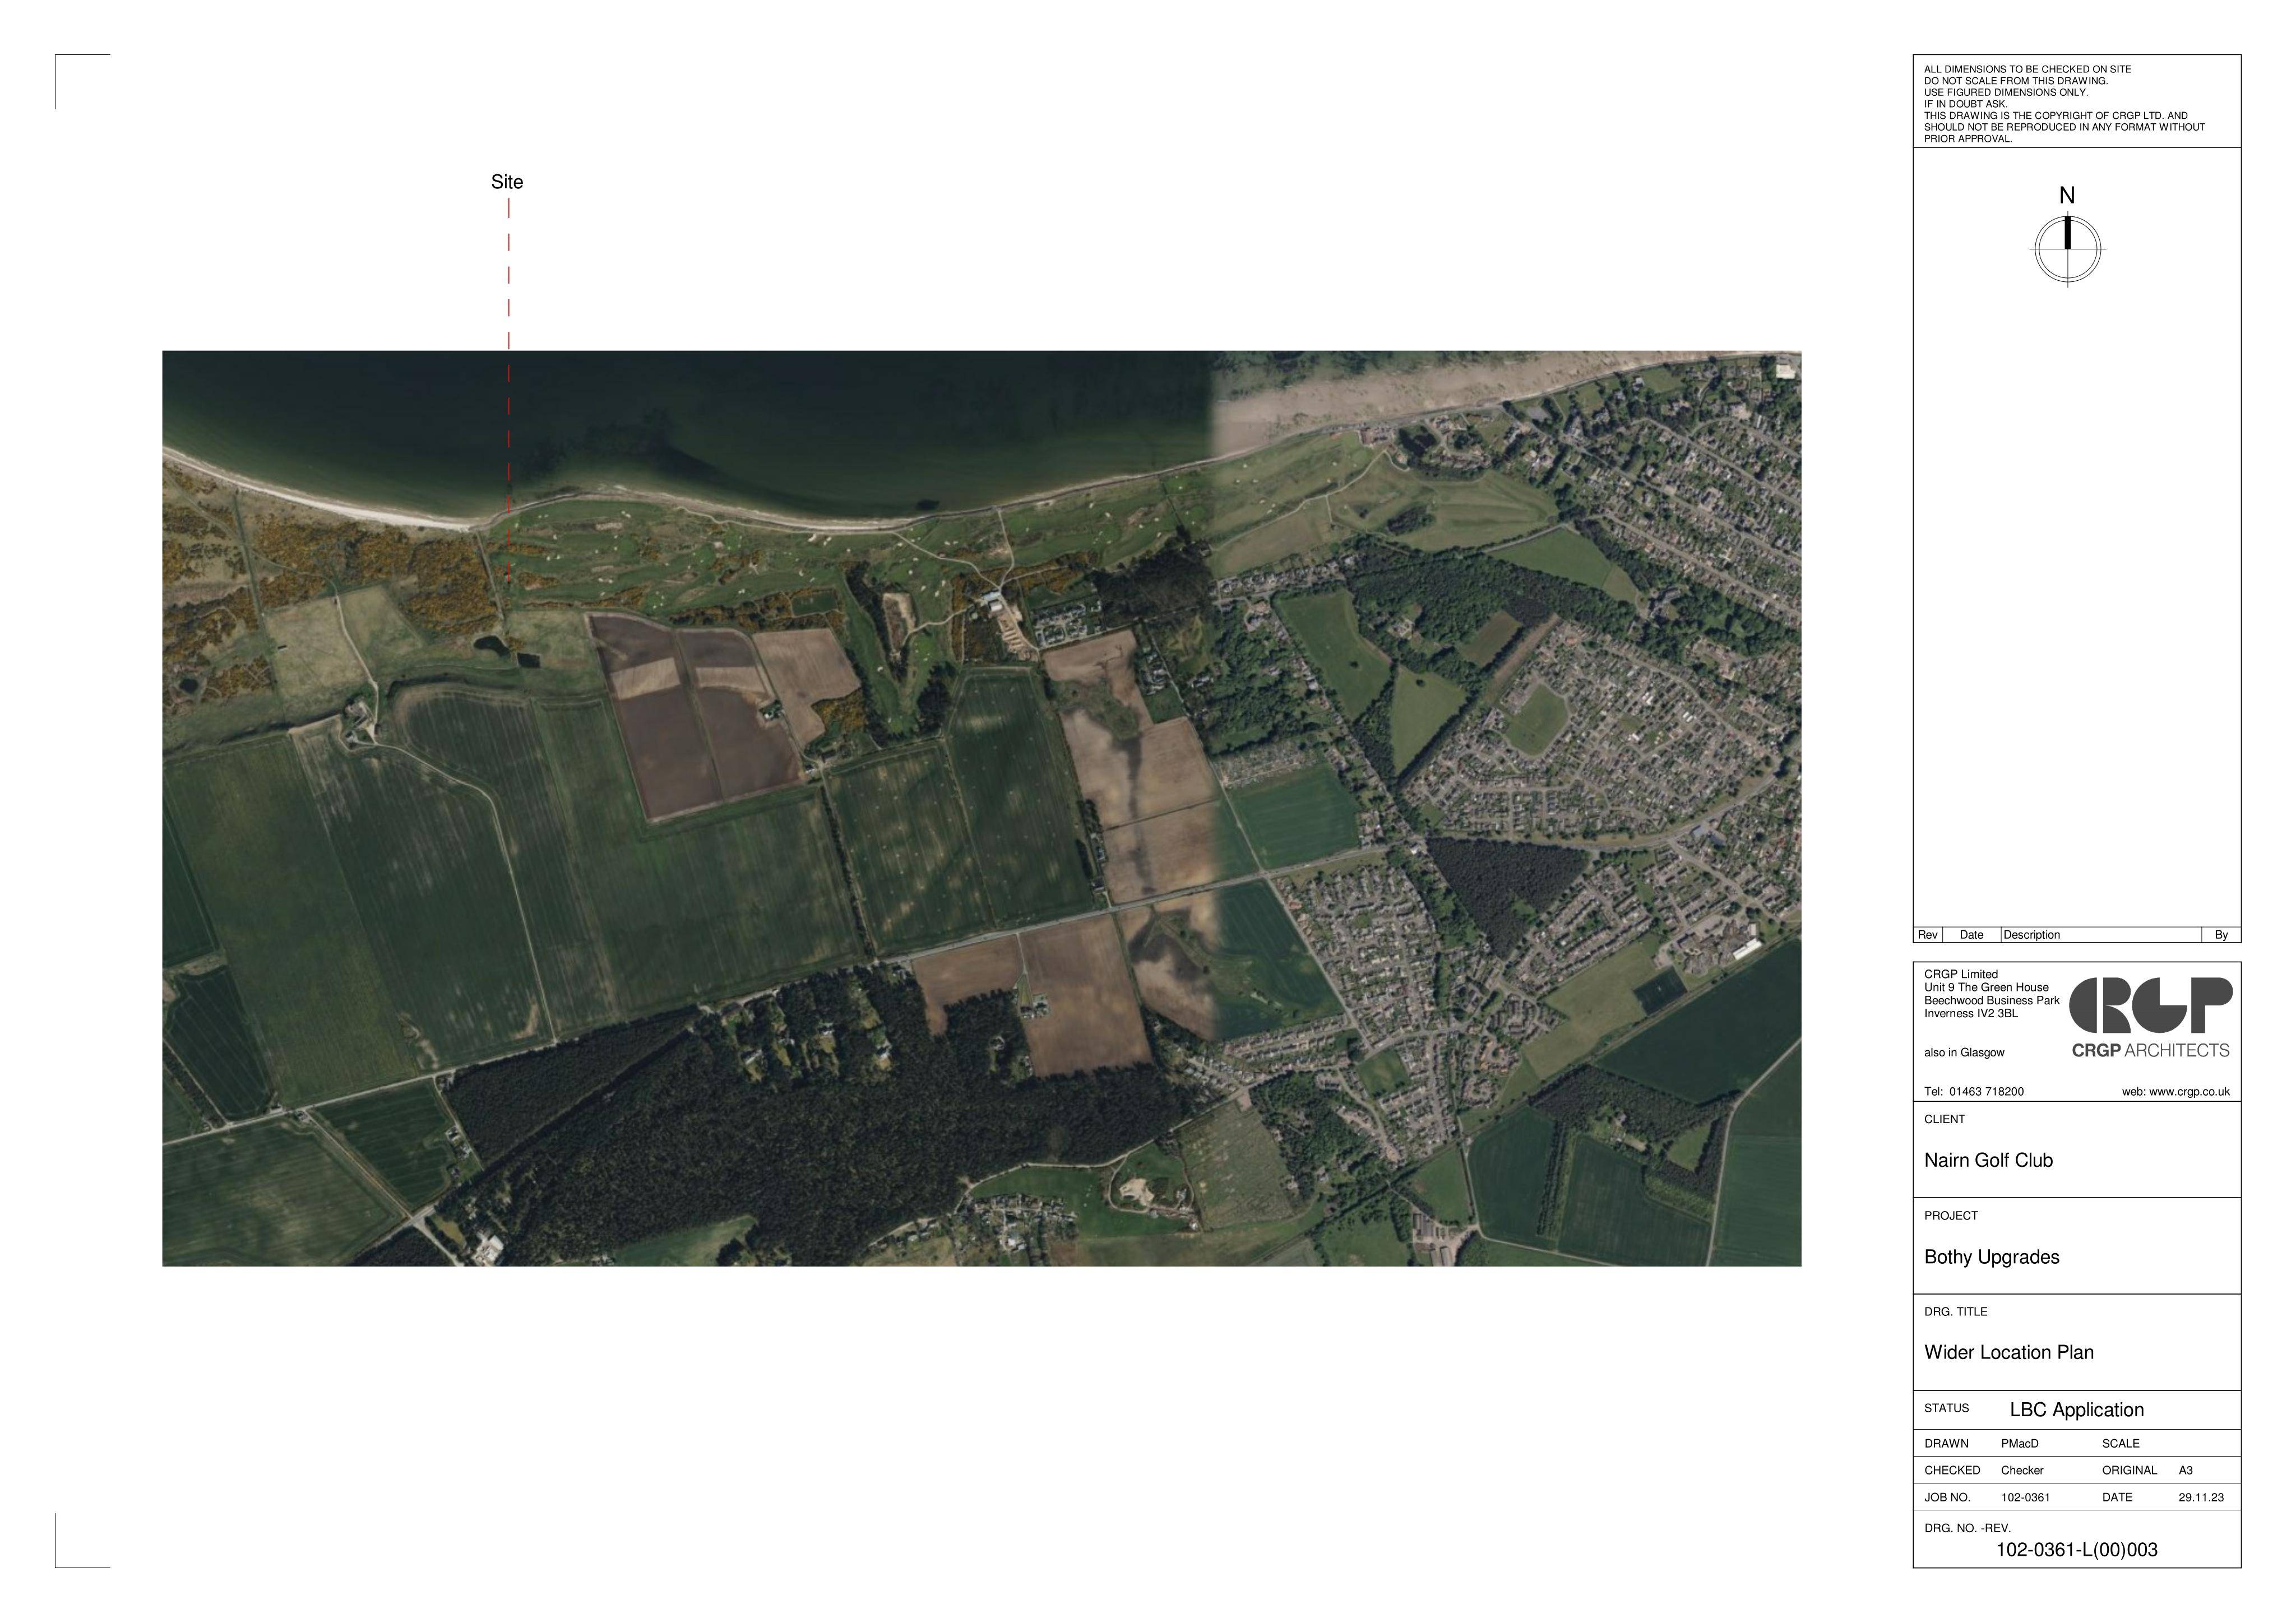Click the 'N' letter above compass
This screenshot has height=1623, width=2296.
pyautogui.click(x=2067, y=196)
